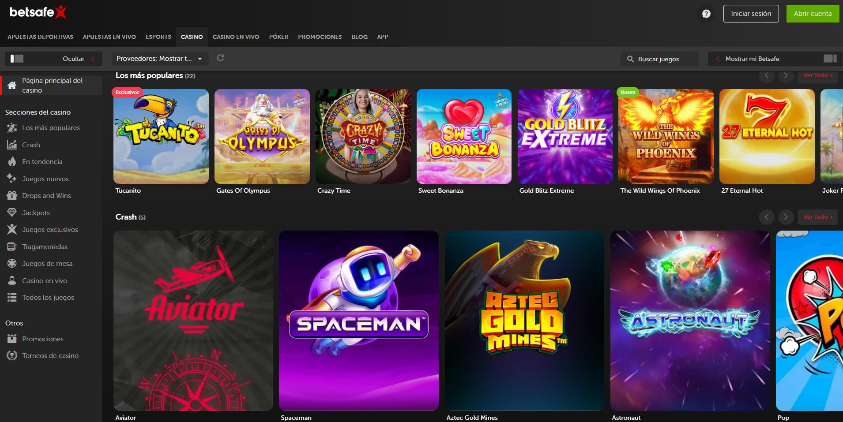843x422 pixels.
Task: Switch to the CASINO EN VIVO tab
Action: point(236,37)
